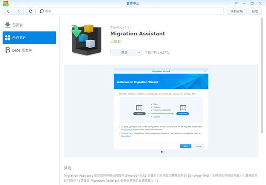This screenshot has width=266, height=185.
Task: Click the Migration Assistant package icon
Action: (x=86, y=40)
